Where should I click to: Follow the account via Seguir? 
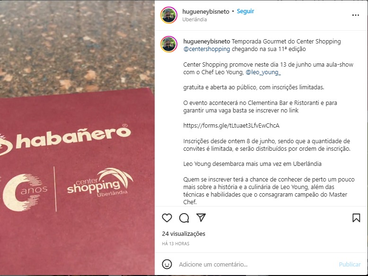245,11
